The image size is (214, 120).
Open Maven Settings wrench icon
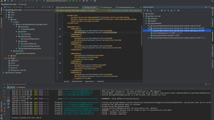click(x=178, y=10)
